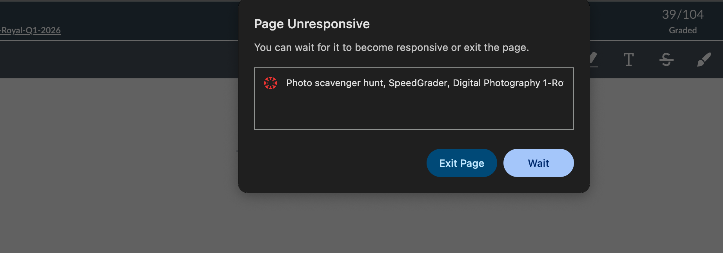This screenshot has height=253, width=723.
Task: Click the gray area beneath the dialog box
Action: [x=414, y=223]
